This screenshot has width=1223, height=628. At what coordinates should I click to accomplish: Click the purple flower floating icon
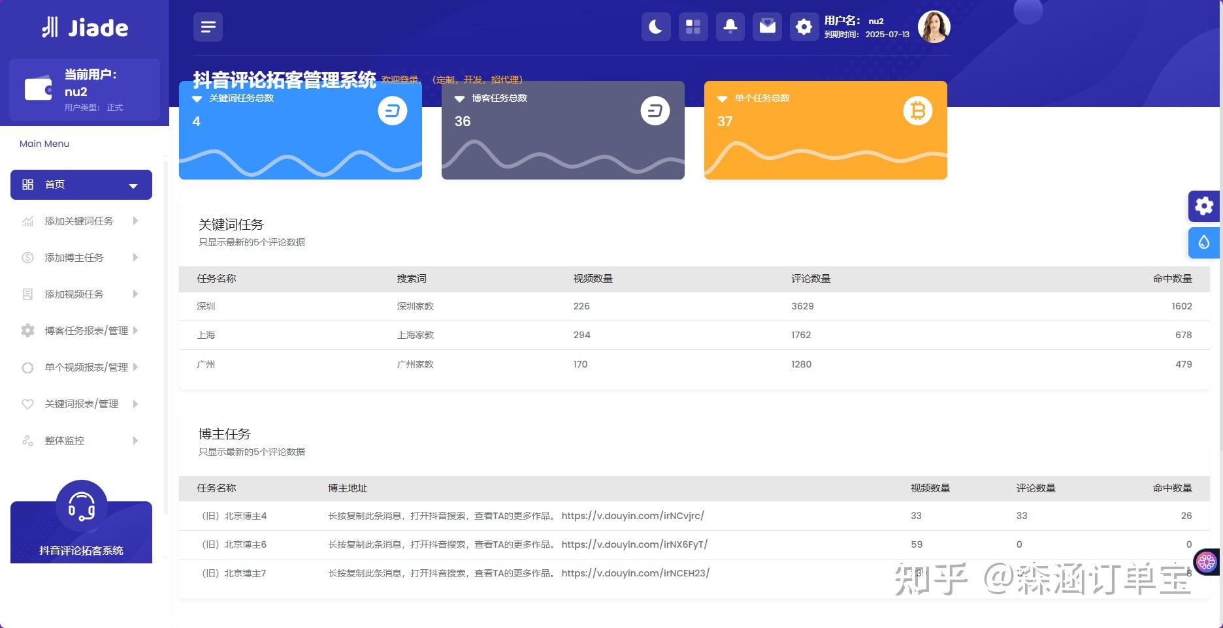[x=1207, y=561]
